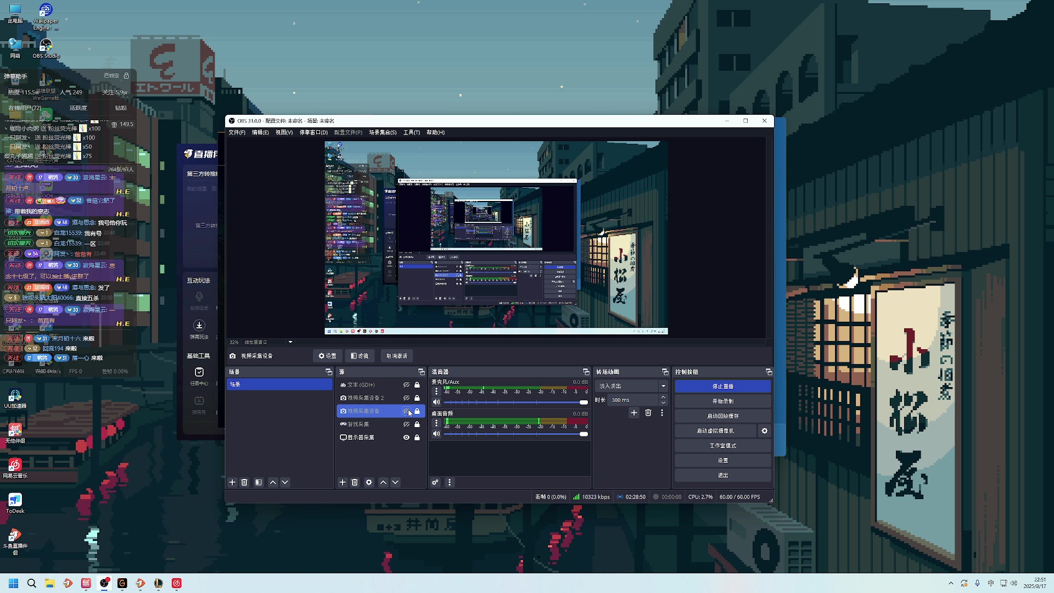Toggle visibility of 视频采集设备 2 source
1054x593 pixels.
[x=406, y=398]
